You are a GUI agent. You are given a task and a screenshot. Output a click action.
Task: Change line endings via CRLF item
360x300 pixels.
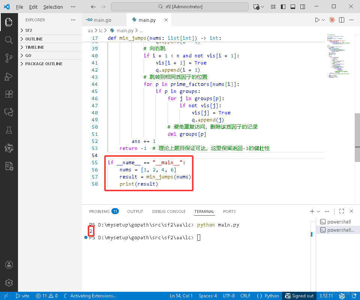pyautogui.click(x=245, y=296)
